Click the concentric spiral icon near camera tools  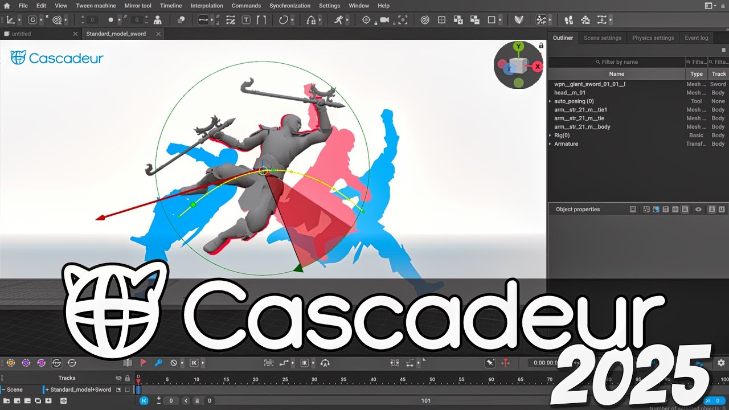coord(425,20)
